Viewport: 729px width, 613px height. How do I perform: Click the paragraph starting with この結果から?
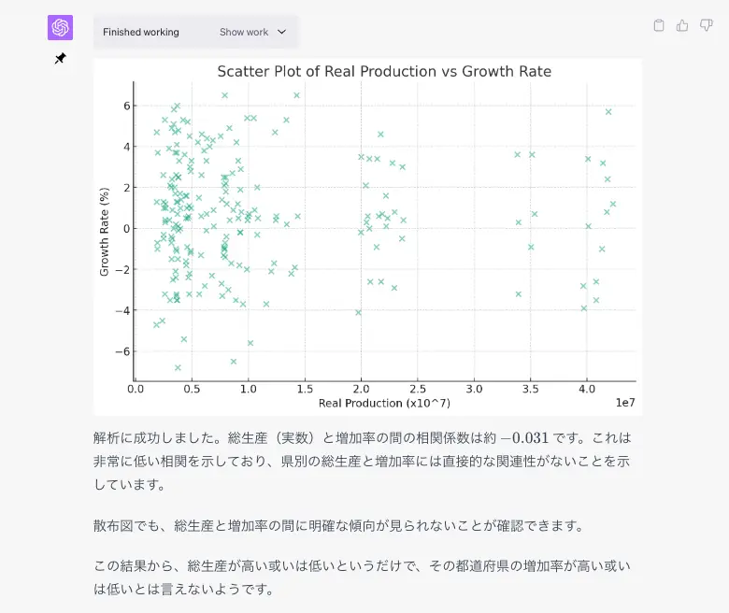point(363,577)
